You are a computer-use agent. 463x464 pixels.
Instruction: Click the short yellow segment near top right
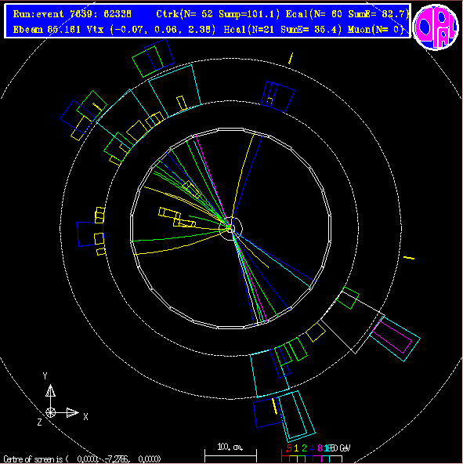click(291, 58)
